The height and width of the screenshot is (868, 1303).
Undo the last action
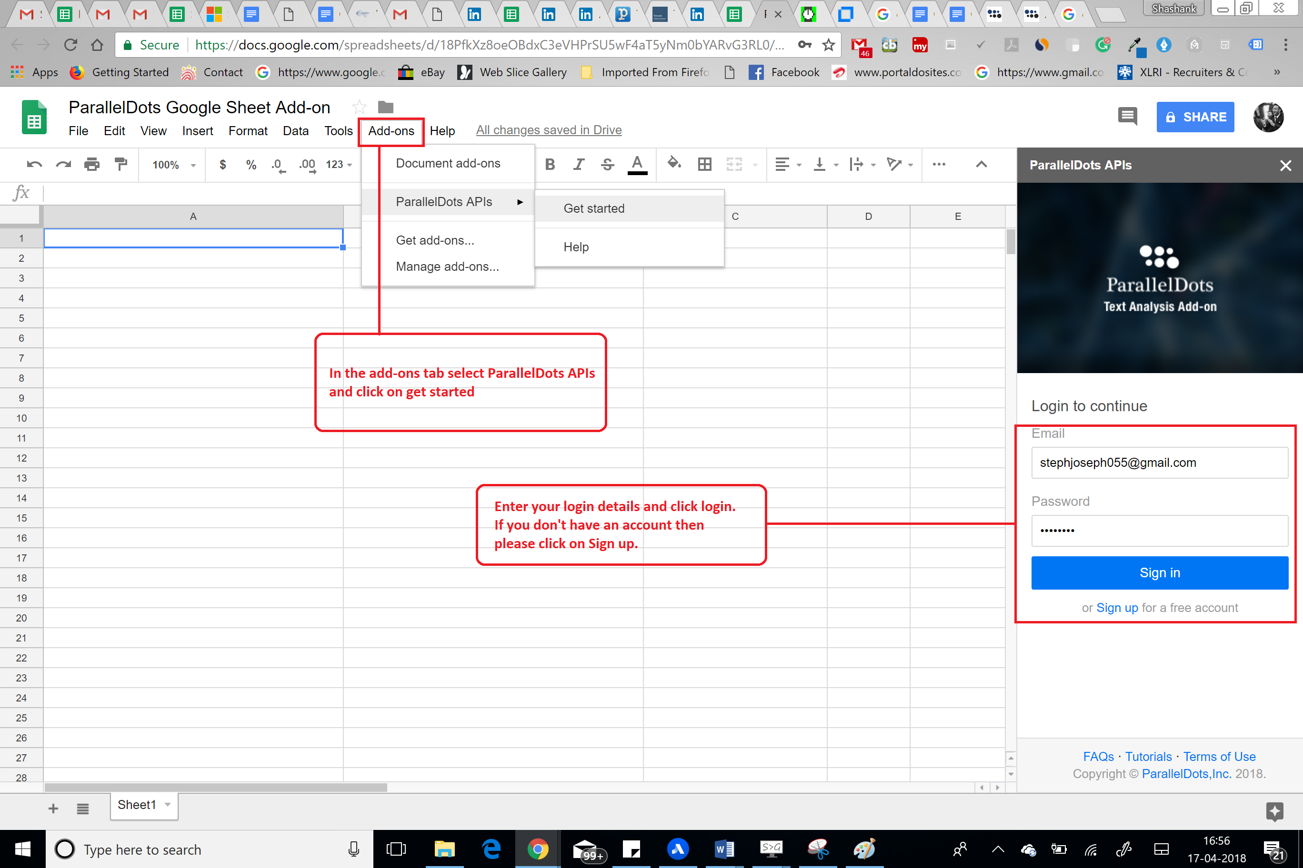33,164
